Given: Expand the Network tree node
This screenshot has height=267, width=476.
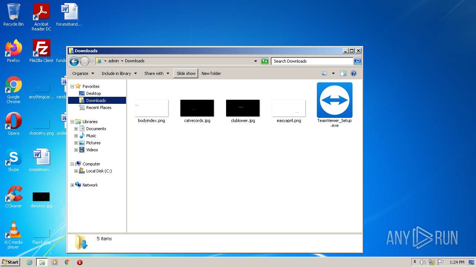Looking at the screenshot, I should point(72,185).
